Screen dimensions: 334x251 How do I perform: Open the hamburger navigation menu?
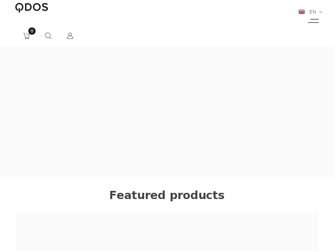[x=313, y=21]
